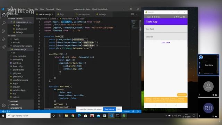Click the split editor icon
Image resolution: width=222 pixels, height=125 pixels.
click(x=132, y=14)
